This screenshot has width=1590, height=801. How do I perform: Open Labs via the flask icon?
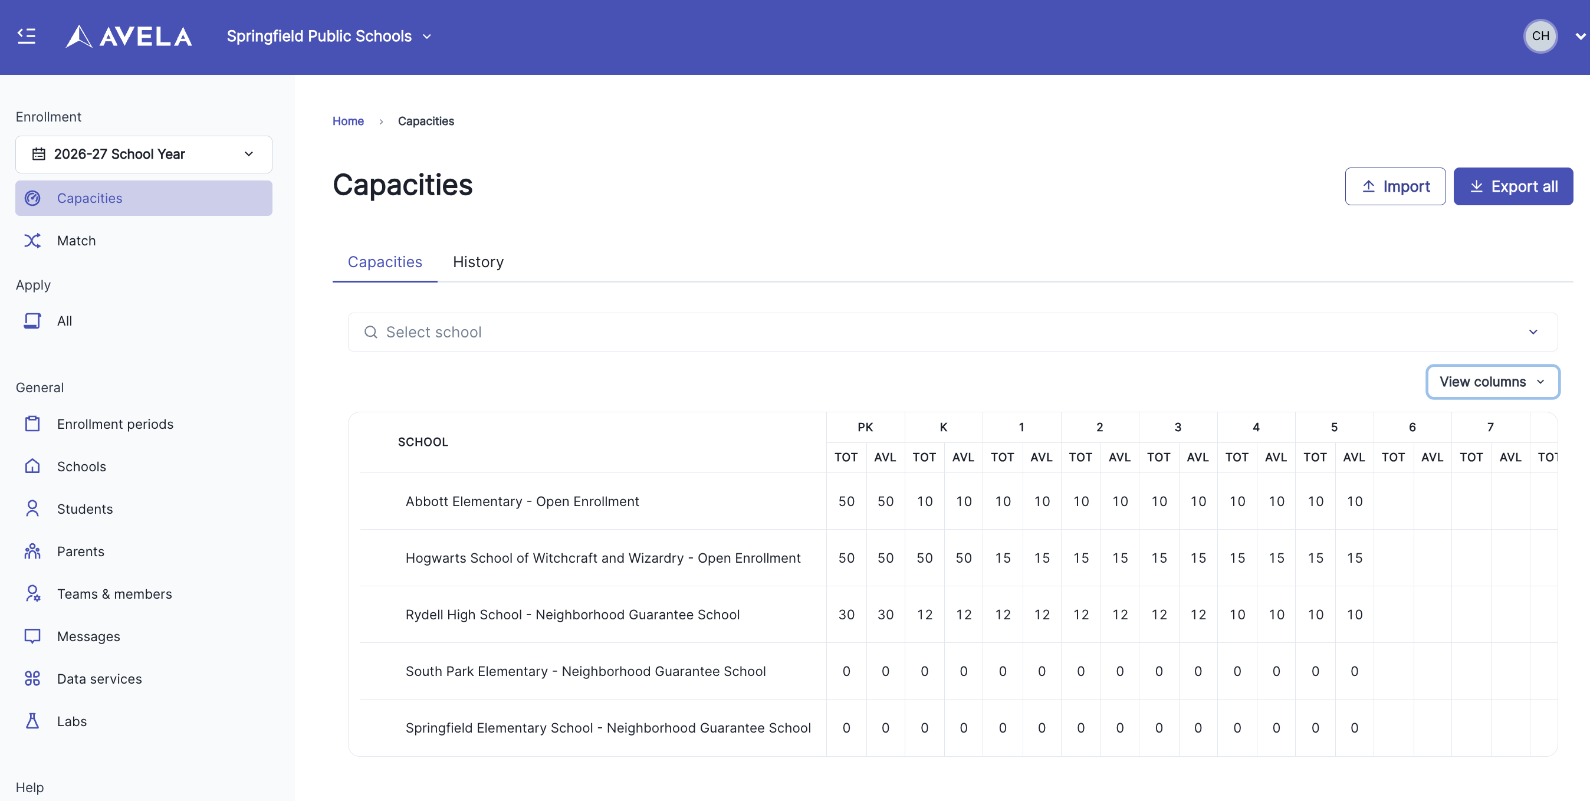[x=32, y=721]
